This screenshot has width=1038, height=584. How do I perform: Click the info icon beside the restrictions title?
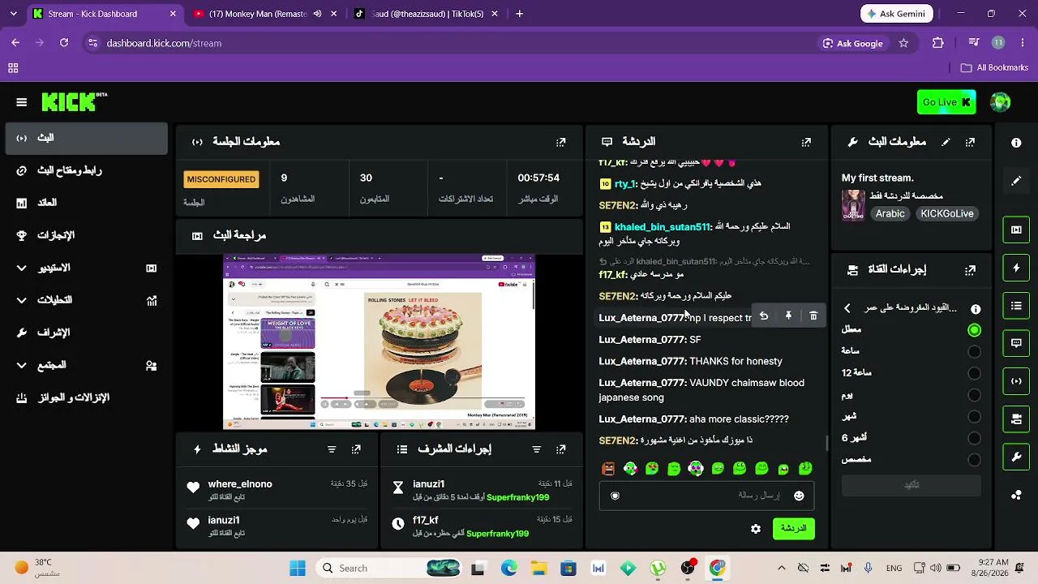976,309
